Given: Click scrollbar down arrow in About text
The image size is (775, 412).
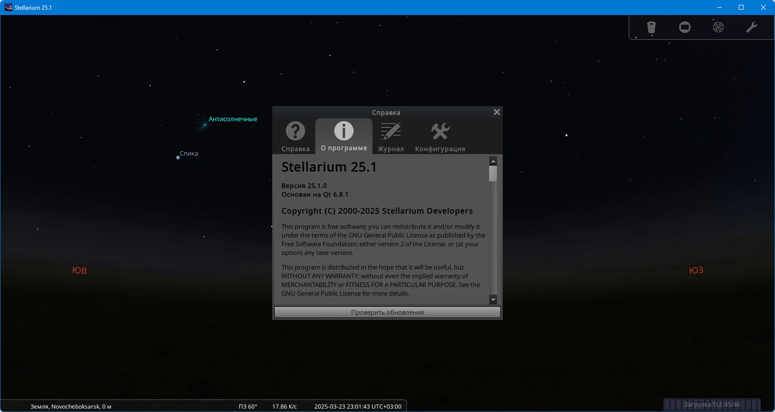Looking at the screenshot, I should tap(493, 300).
